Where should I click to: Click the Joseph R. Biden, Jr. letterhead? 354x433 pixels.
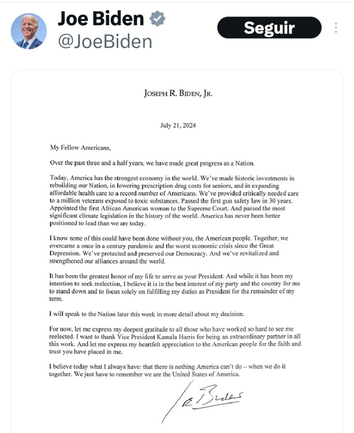(177, 94)
